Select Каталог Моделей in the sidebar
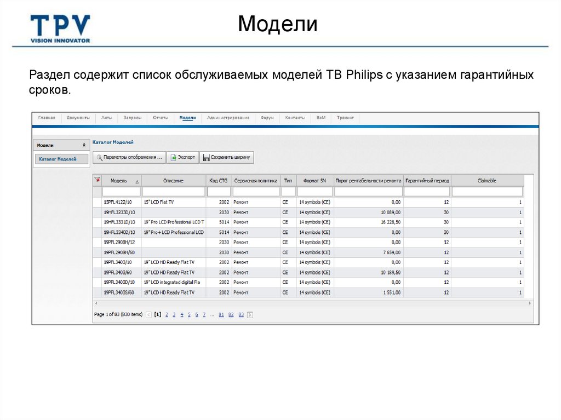Screen dimensions: 561x420 58,159
